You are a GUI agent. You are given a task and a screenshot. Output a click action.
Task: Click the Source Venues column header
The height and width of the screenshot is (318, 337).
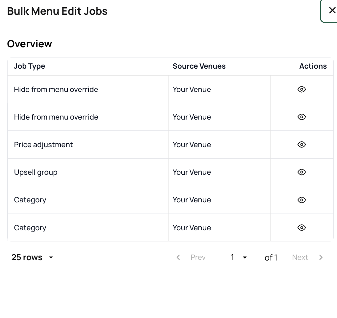pyautogui.click(x=199, y=66)
